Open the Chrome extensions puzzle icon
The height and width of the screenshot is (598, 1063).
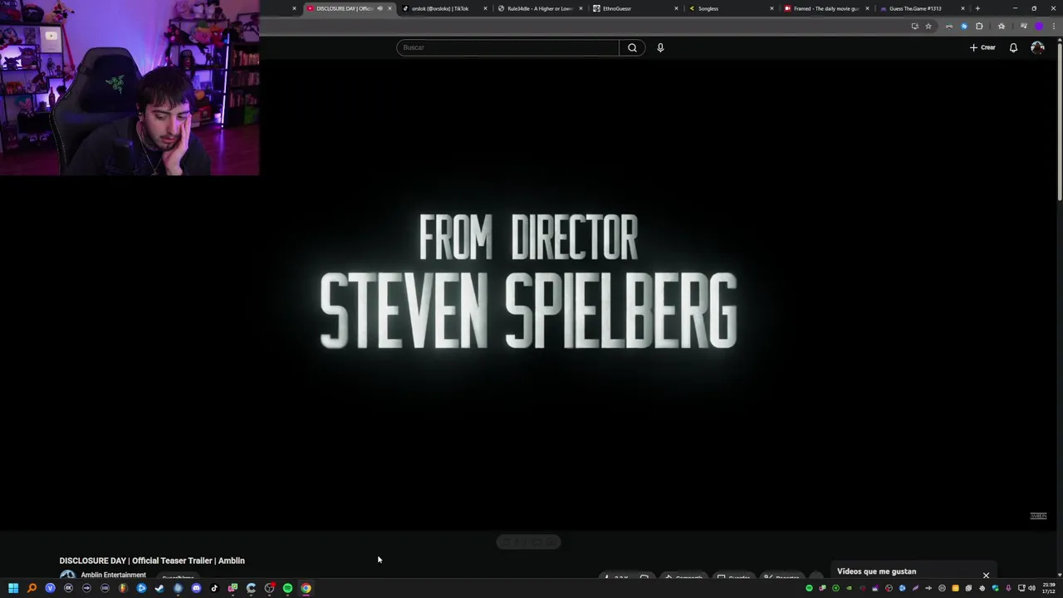[x=979, y=26]
